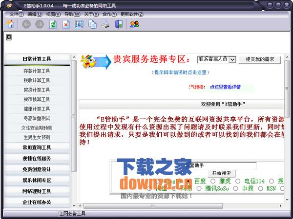Click the Back arrow toolbar icon

[x=26, y=24]
